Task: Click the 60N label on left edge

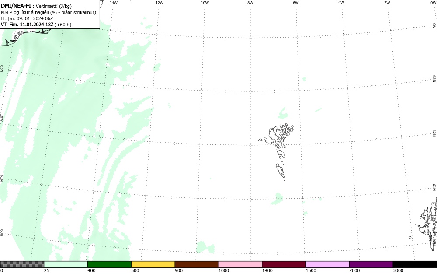Action: click(x=2, y=233)
